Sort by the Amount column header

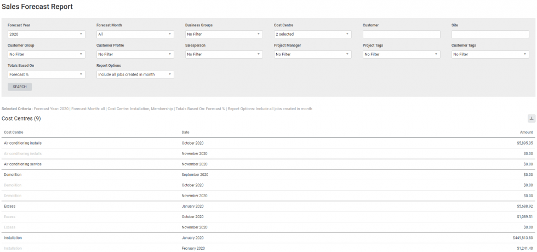pos(526,133)
